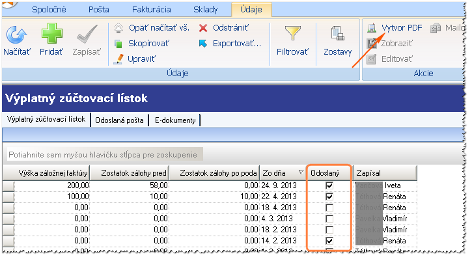
Task: Open the Spoločné ribbon tab
Action: click(x=49, y=10)
